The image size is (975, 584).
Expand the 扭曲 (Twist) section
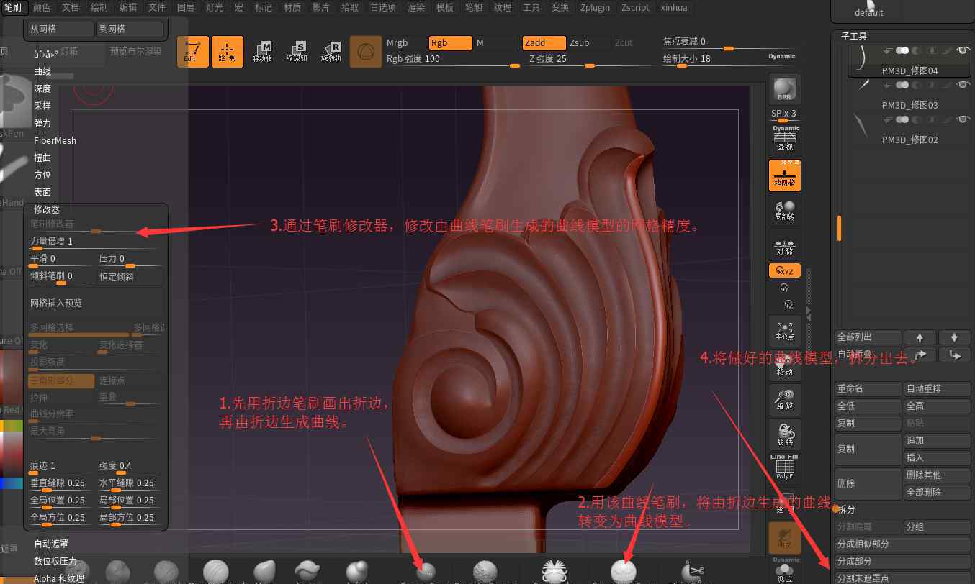(x=42, y=158)
